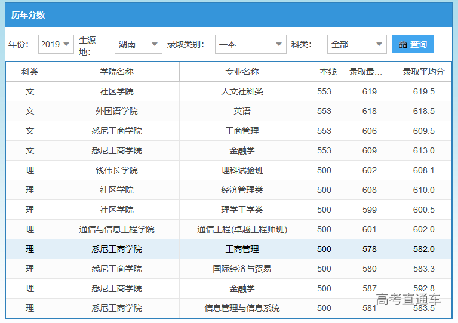Click the 学院名称 column header
The height and width of the screenshot is (323, 458).
116,72
